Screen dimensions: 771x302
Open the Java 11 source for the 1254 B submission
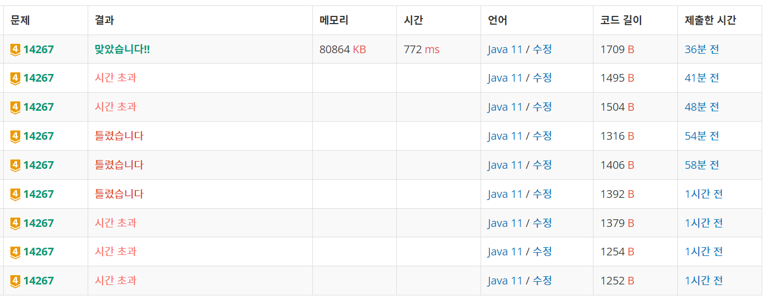tap(505, 252)
